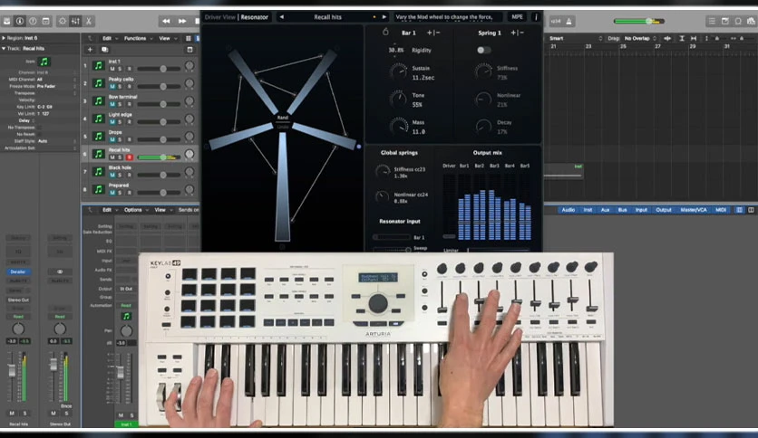Toggle the Spring 1 enable switch
758x438 pixels.
click(483, 50)
